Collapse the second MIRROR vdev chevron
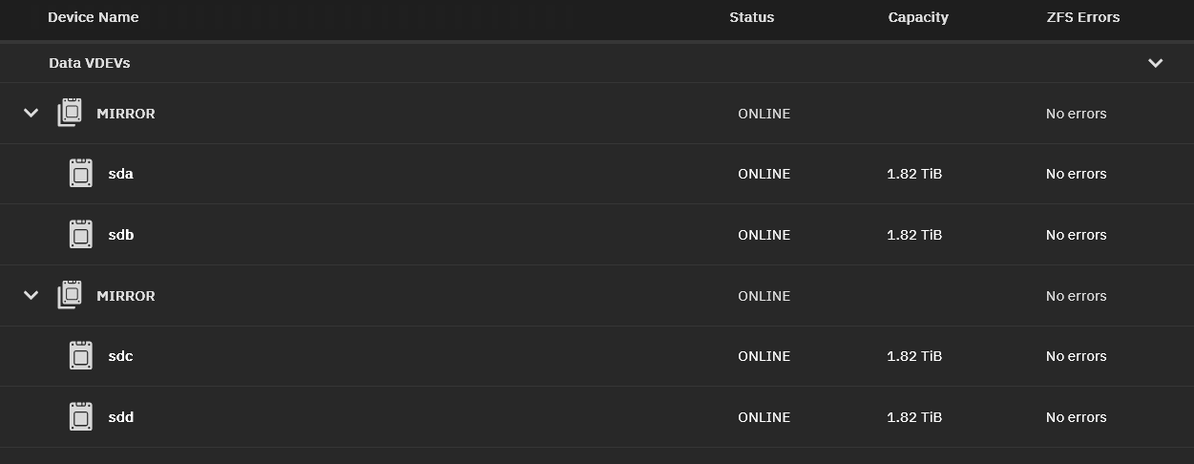This screenshot has width=1194, height=464. pos(31,296)
